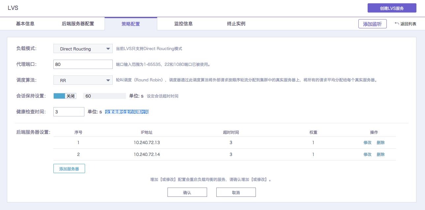The height and width of the screenshot is (210, 425).
Task: Click the IP地址 column header
Action: [147, 132]
